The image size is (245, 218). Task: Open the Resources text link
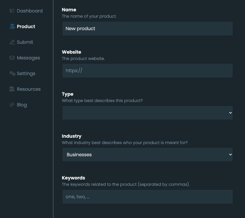[29, 89]
